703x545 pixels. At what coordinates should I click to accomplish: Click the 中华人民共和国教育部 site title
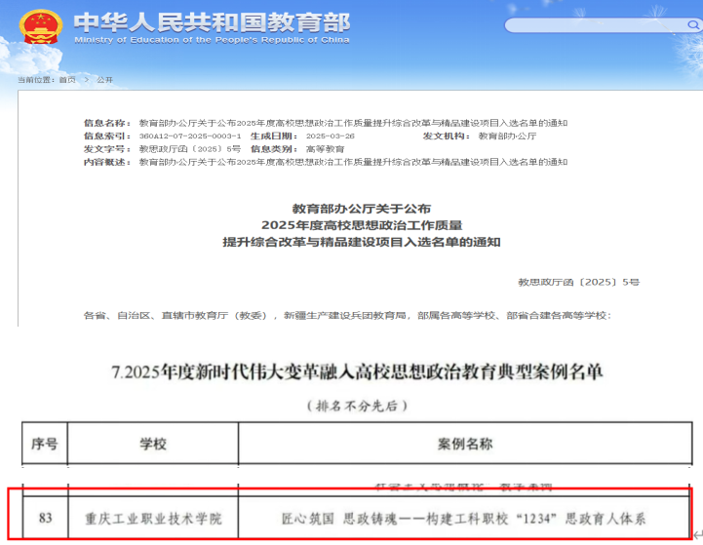click(x=212, y=22)
